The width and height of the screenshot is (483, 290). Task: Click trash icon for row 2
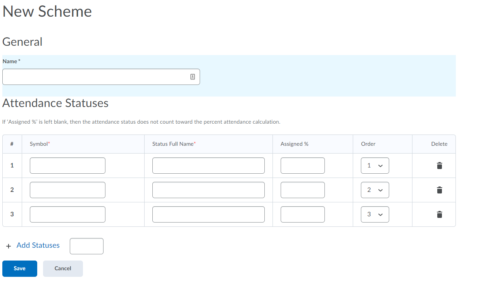[x=439, y=190]
